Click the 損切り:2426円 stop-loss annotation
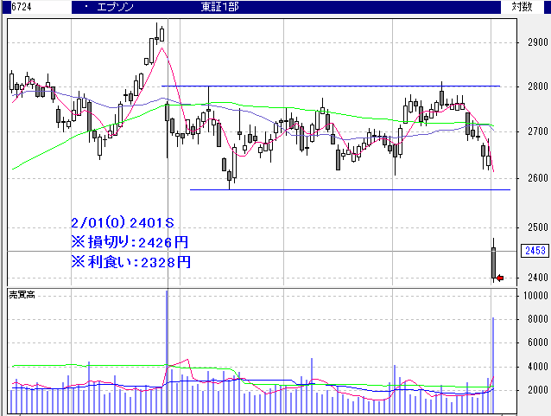The image size is (551, 416). [x=131, y=241]
